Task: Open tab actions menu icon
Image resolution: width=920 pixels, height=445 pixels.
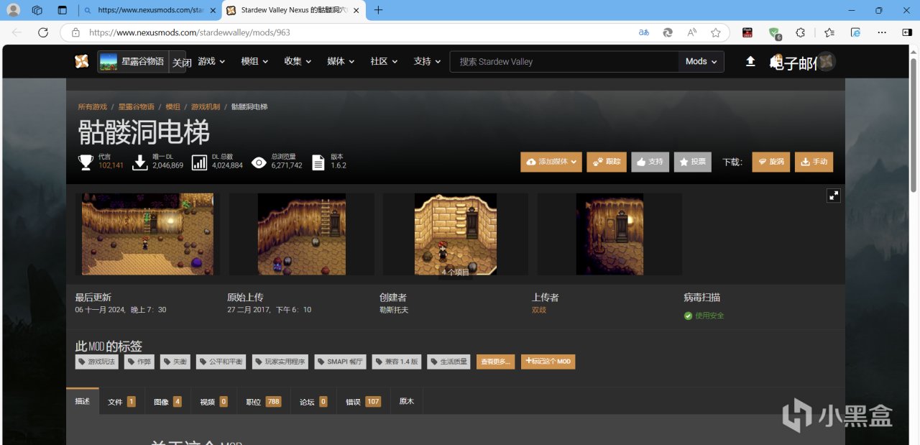Action: click(62, 10)
